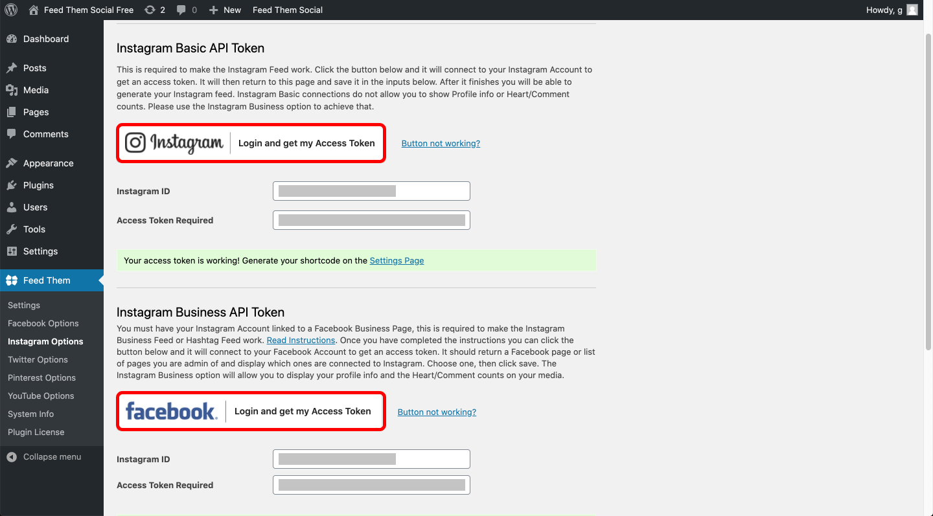The height and width of the screenshot is (516, 933).
Task: Open System Info submenu
Action: point(30,414)
